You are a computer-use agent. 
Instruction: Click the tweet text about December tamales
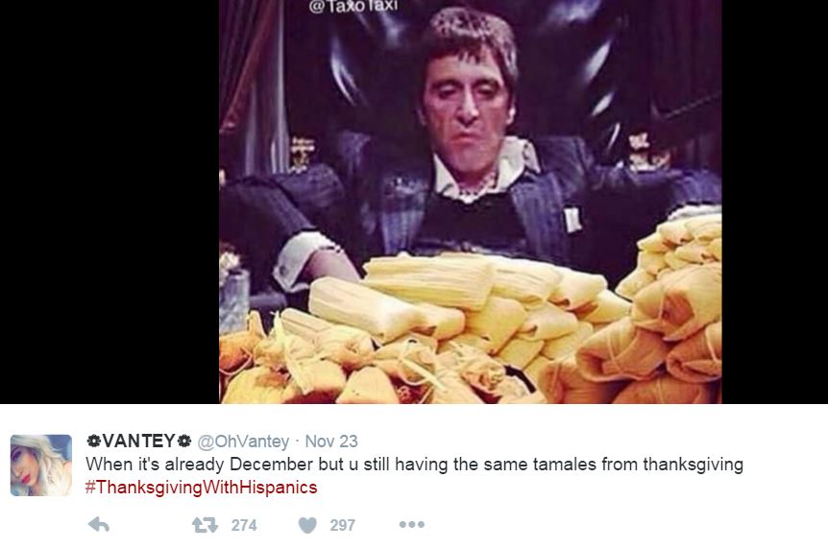click(415, 464)
